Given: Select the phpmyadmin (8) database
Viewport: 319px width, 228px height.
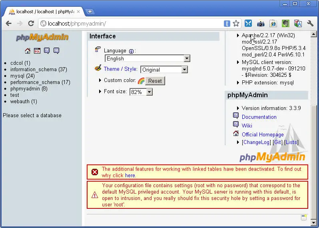Looking at the screenshot, I should pos(29,89).
